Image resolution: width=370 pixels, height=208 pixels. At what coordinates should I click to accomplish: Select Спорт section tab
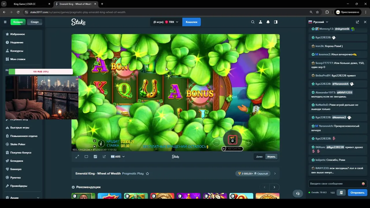(x=35, y=22)
